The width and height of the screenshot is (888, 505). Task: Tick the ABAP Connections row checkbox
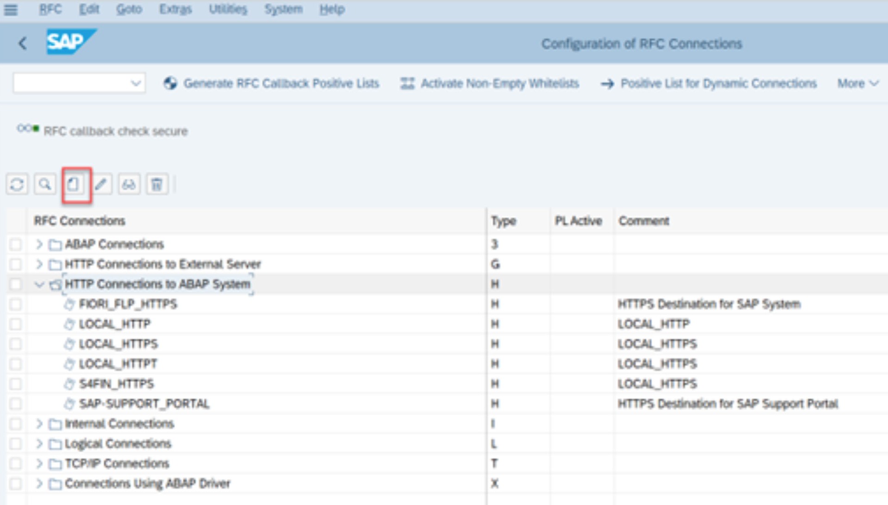click(x=16, y=244)
